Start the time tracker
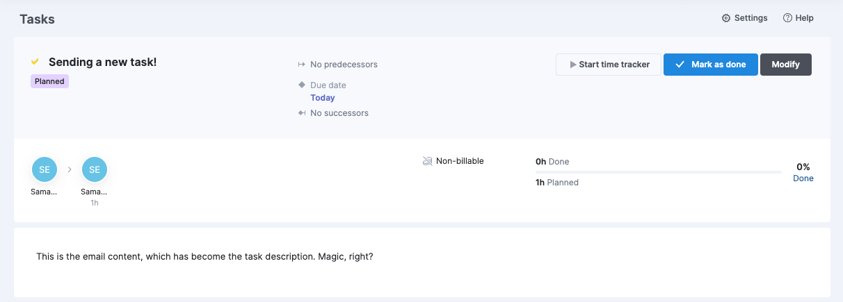The image size is (843, 302). click(609, 65)
